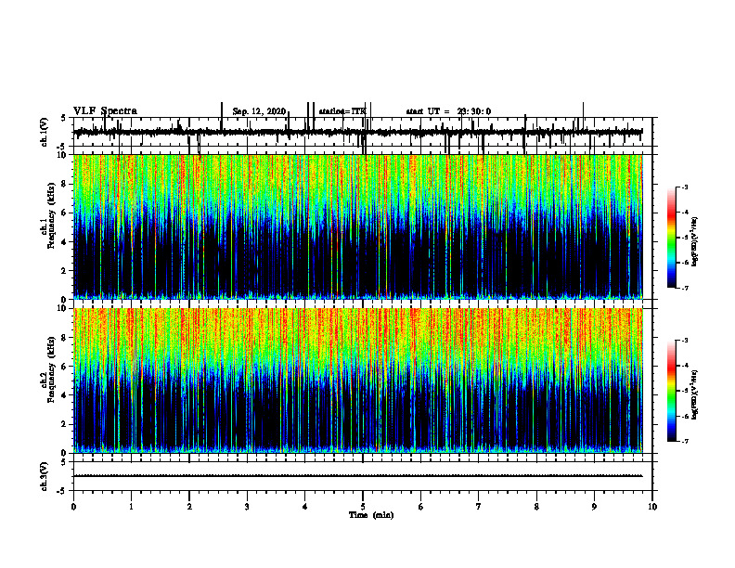The image size is (735, 568).
Task: Click the flat ch.3 voltage trace
Action: [x=358, y=476]
